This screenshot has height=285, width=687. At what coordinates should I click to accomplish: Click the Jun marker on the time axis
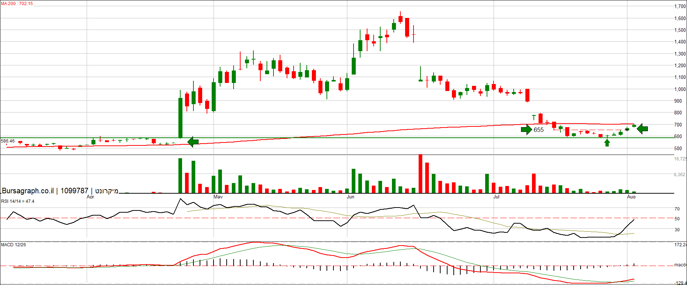(350, 197)
